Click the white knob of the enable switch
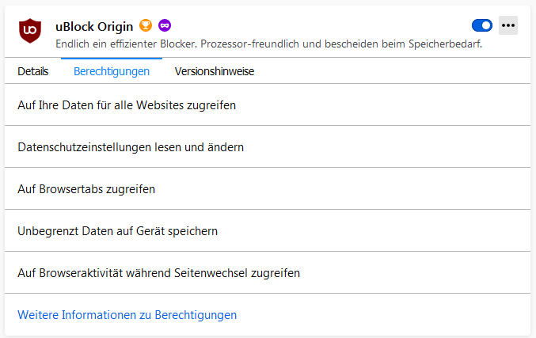 pyautogui.click(x=486, y=25)
